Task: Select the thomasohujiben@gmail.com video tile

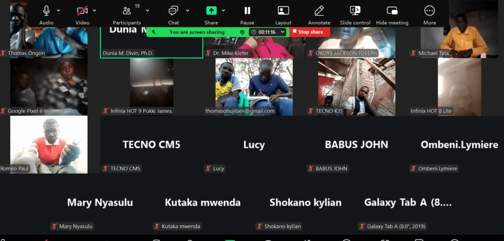Action: (254, 87)
